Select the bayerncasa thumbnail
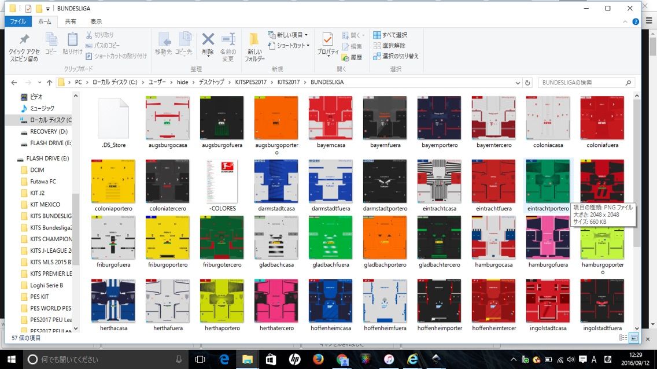 pos(331,118)
